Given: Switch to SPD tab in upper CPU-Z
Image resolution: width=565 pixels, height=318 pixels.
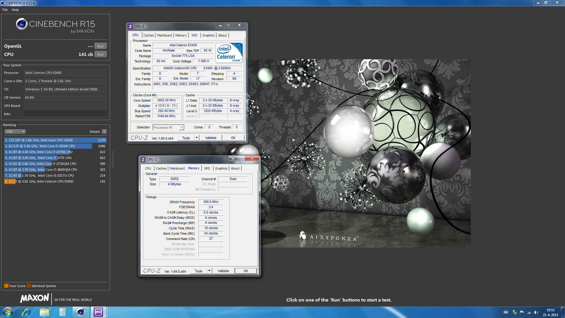Looking at the screenshot, I should point(194,35).
